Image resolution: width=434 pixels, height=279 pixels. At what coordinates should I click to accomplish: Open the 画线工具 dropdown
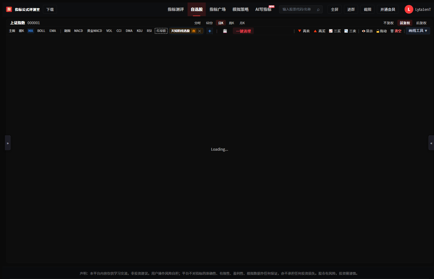tap(418, 31)
